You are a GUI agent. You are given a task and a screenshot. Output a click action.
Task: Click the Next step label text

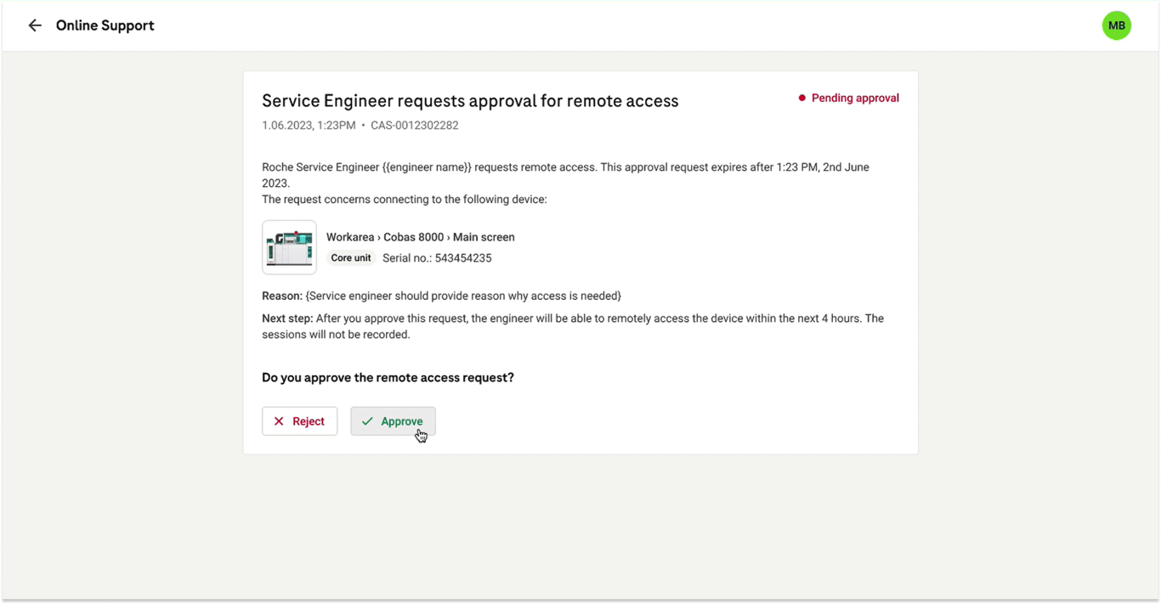tap(287, 319)
